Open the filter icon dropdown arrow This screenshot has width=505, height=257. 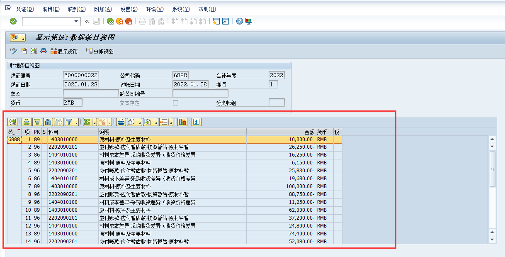[76, 122]
